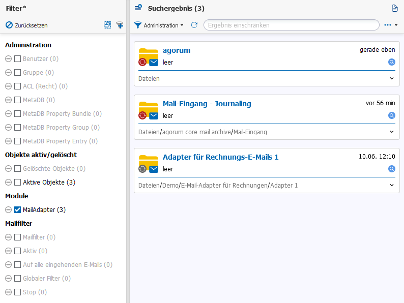This screenshot has height=303, width=404.
Task: Click magnifier icon on Adapter für Rechnungs-E-Mails card
Action: pyautogui.click(x=392, y=169)
